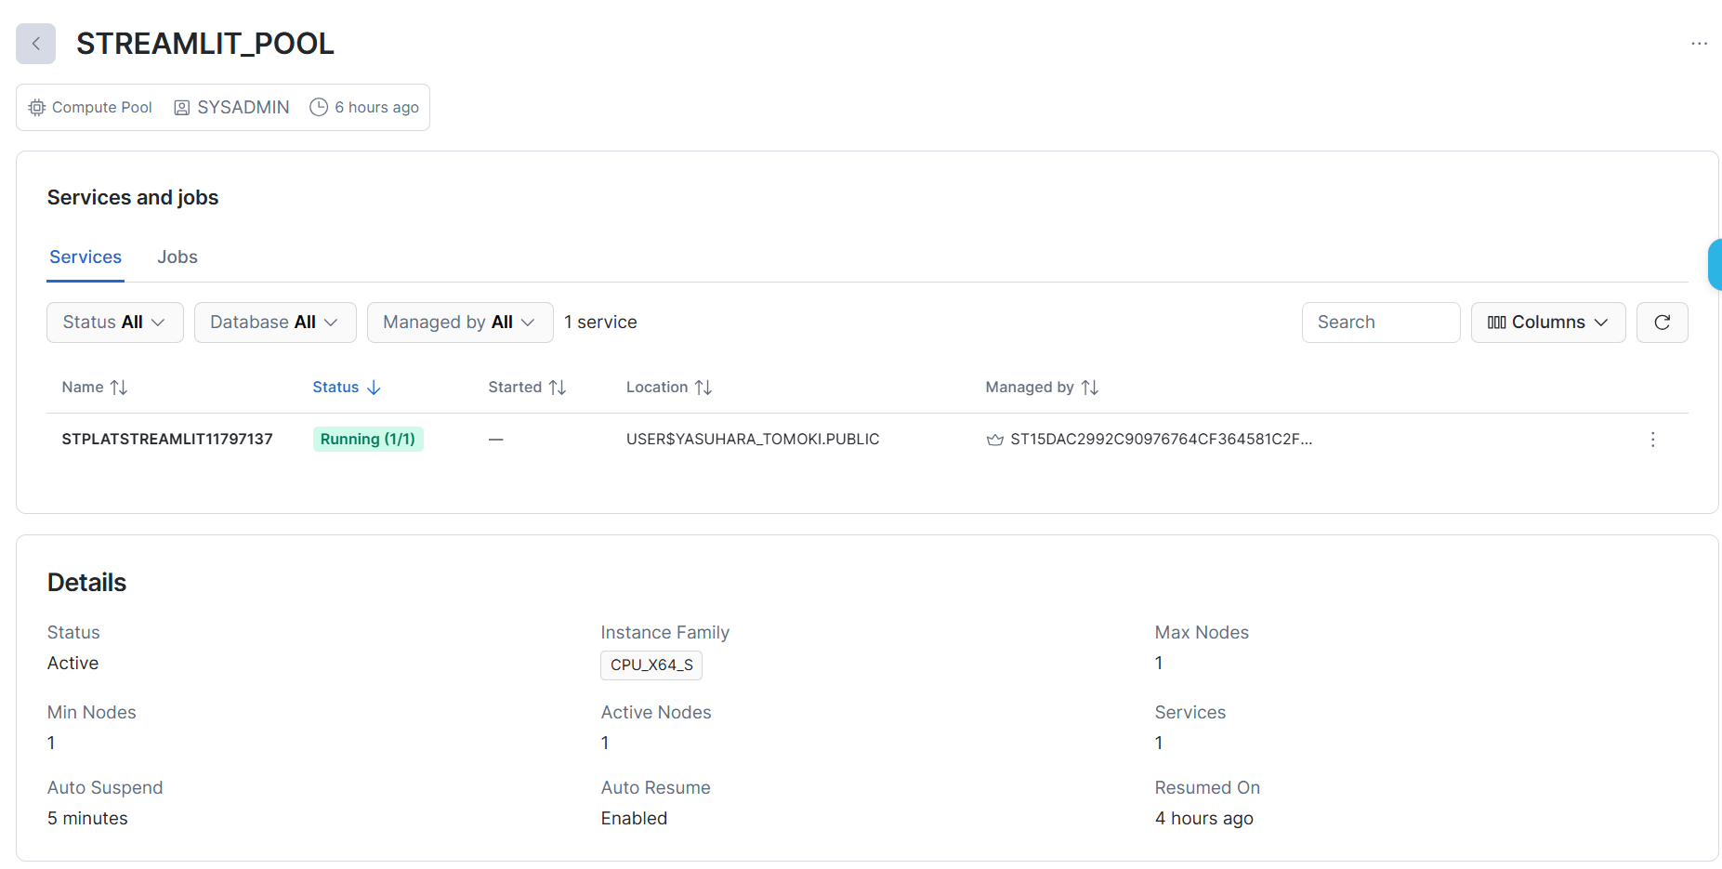Click the 5 minutes Auto Suspend value
The height and width of the screenshot is (869, 1722).
[x=87, y=819]
